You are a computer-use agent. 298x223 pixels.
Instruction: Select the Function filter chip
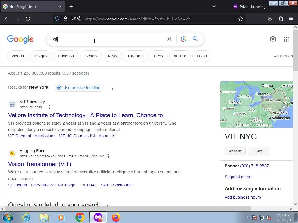click(x=66, y=56)
